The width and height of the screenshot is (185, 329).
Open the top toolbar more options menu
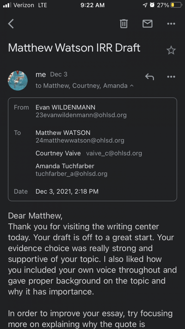171,24
